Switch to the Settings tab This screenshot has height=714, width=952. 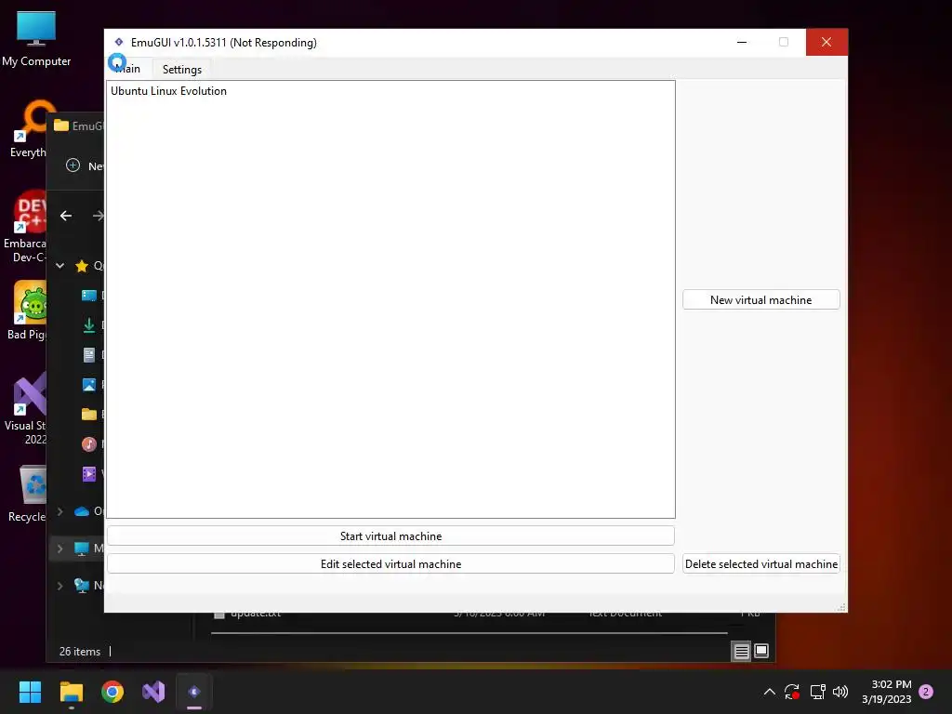point(182,69)
